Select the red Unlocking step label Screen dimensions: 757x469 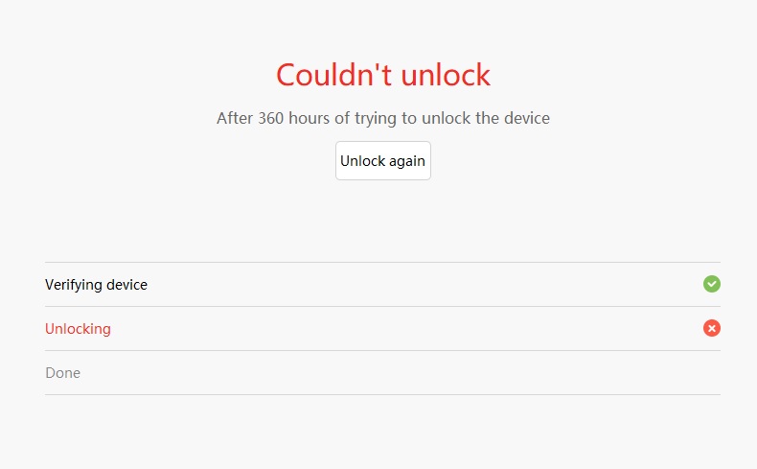point(78,329)
